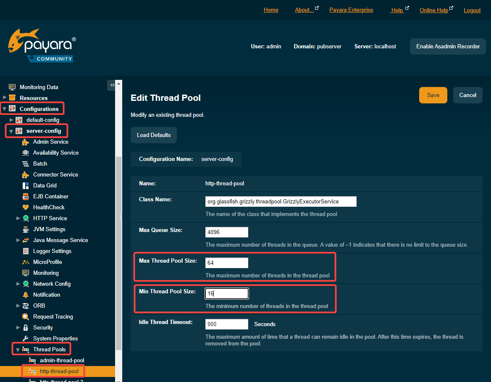
Task: Click the Load Defaults button
Action: pyautogui.click(x=154, y=135)
